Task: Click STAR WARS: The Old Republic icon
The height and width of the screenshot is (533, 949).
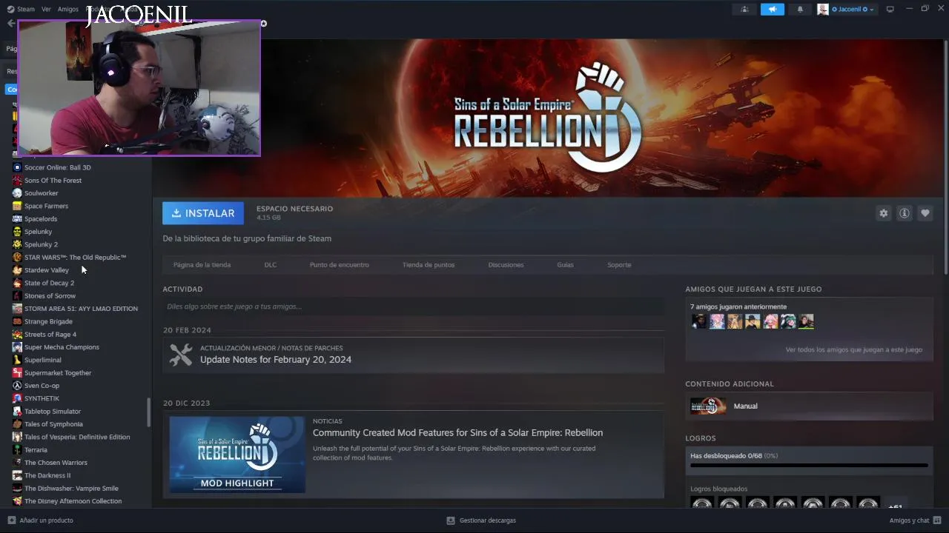Action: (17, 257)
